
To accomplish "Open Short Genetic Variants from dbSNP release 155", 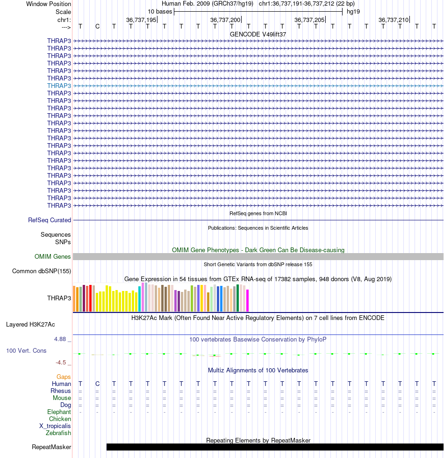I will tap(258, 264).
